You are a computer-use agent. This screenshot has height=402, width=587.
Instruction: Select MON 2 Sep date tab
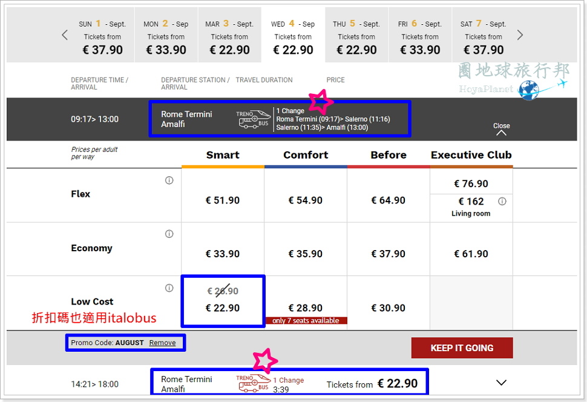166,35
